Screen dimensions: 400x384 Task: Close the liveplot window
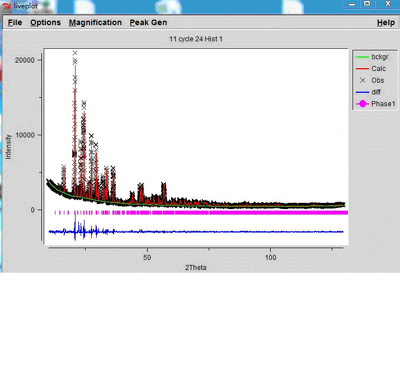(x=387, y=3)
